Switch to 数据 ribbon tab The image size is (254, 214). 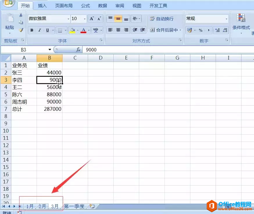[x=103, y=6]
